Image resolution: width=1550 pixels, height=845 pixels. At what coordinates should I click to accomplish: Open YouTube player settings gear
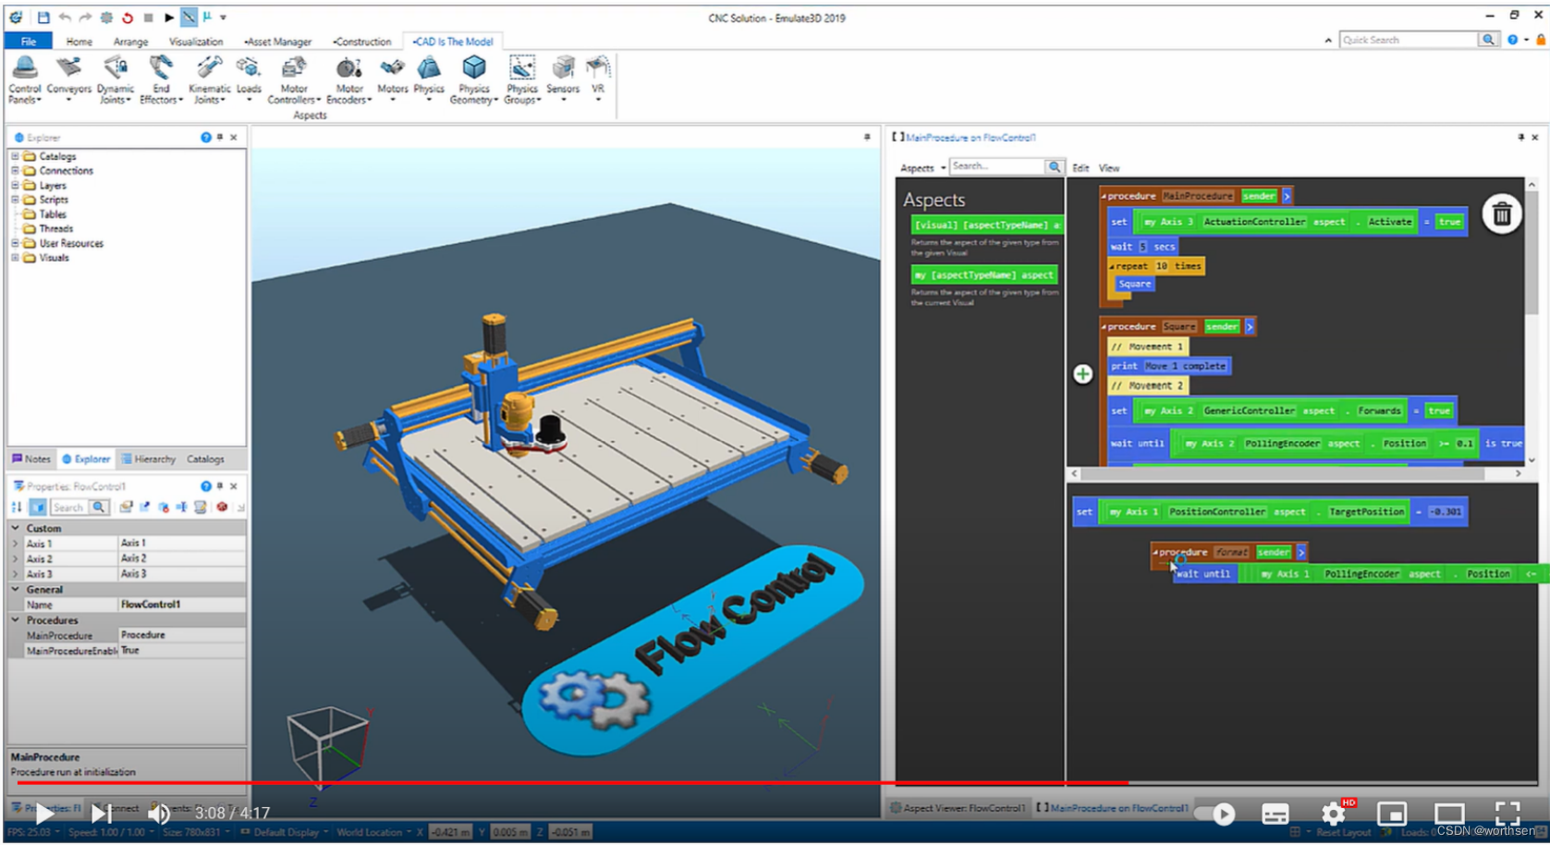[1333, 814]
